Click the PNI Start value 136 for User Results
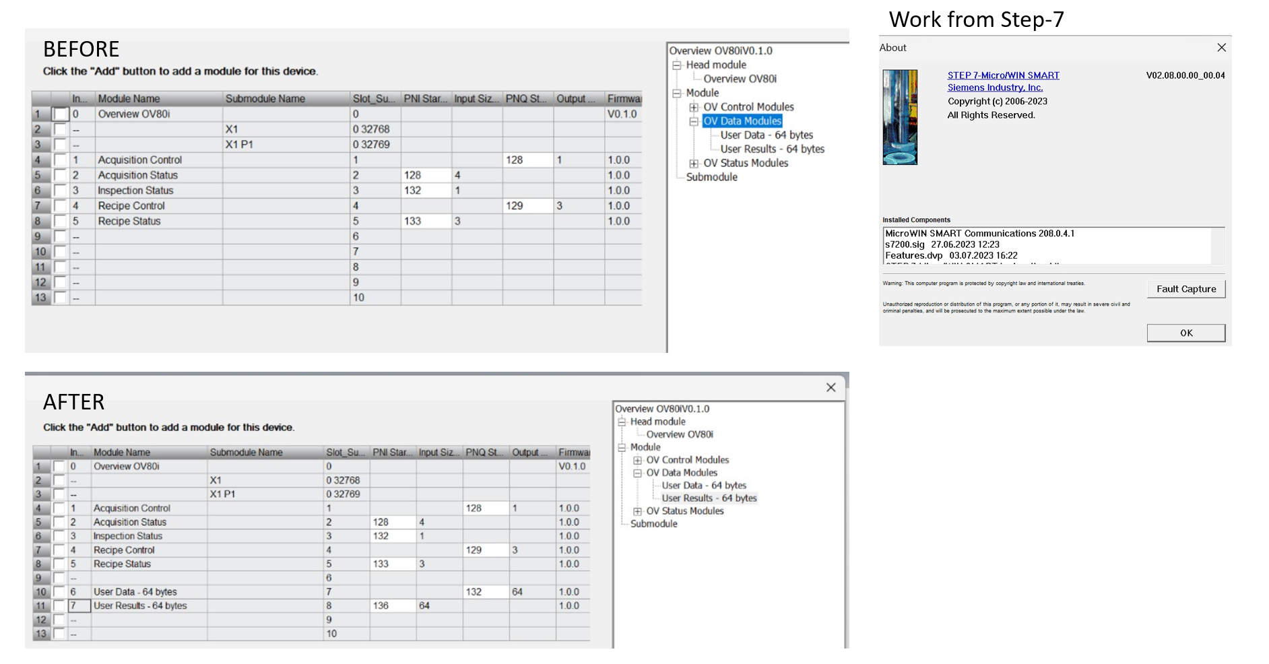 (381, 605)
